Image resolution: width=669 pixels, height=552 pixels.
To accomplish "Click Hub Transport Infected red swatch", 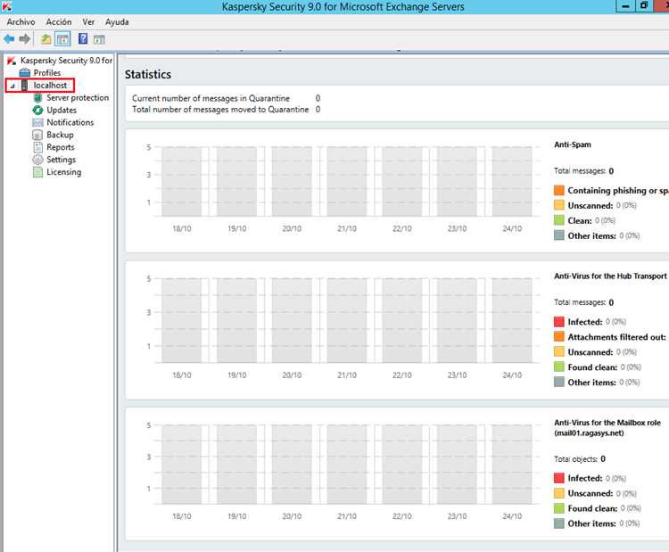I will pyautogui.click(x=559, y=322).
